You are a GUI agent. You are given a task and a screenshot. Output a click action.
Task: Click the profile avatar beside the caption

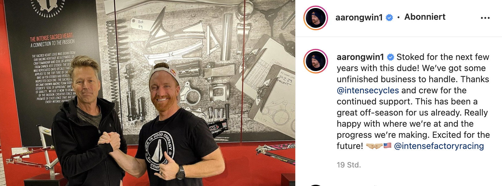point(316,61)
